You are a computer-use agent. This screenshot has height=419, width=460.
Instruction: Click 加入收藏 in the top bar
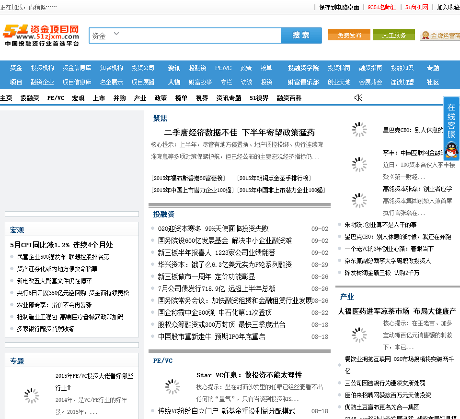[448, 7]
